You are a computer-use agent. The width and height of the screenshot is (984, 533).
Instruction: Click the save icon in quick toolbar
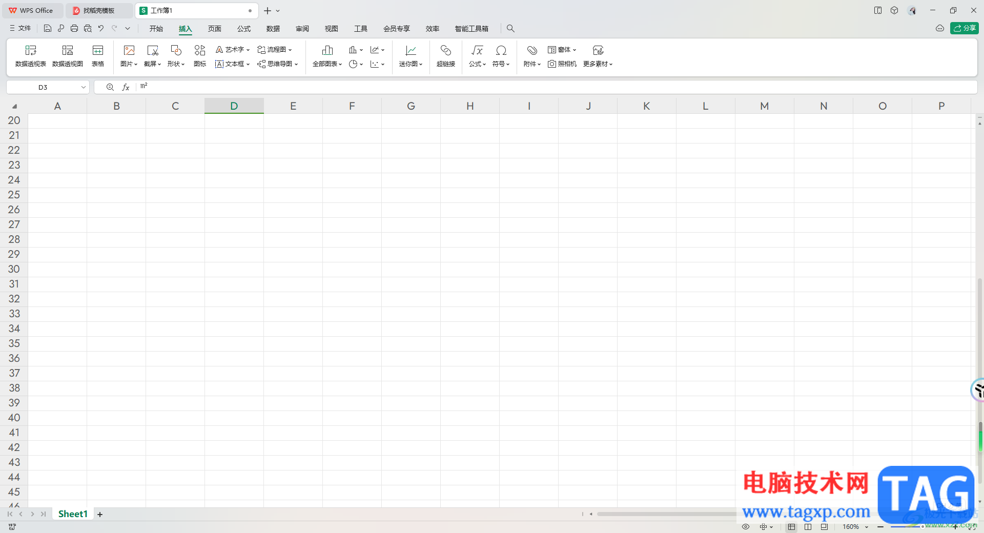pos(48,29)
